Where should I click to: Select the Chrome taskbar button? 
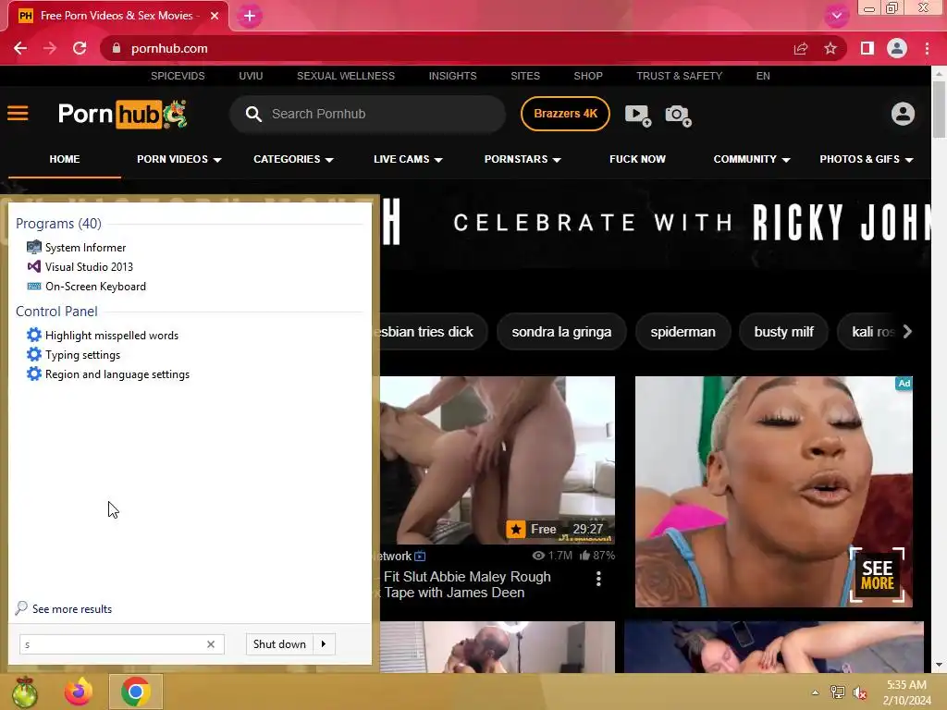tap(136, 692)
